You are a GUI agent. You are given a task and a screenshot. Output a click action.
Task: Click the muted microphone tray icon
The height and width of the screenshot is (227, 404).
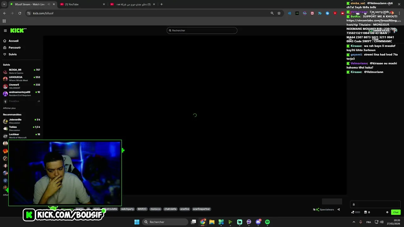pyautogui.click(x=360, y=222)
